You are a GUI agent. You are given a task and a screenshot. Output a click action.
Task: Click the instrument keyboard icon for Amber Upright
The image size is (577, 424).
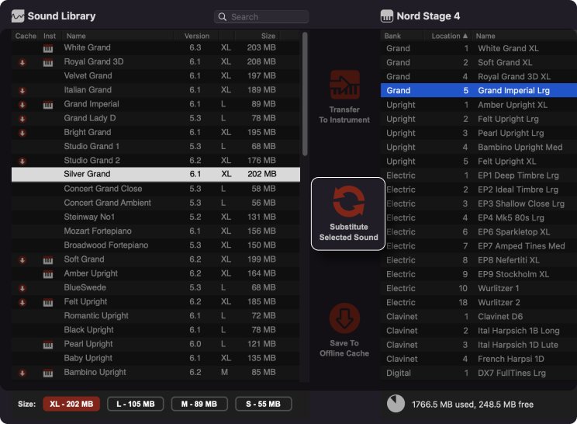click(x=48, y=274)
